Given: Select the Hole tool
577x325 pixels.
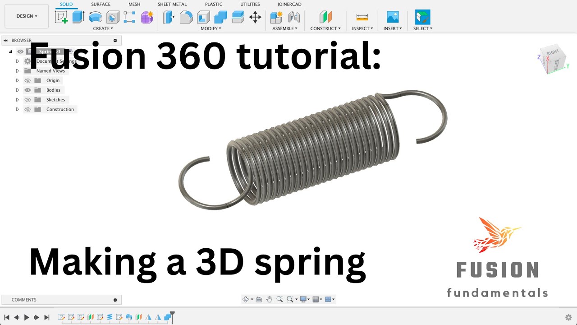Looking at the screenshot, I should tap(113, 17).
